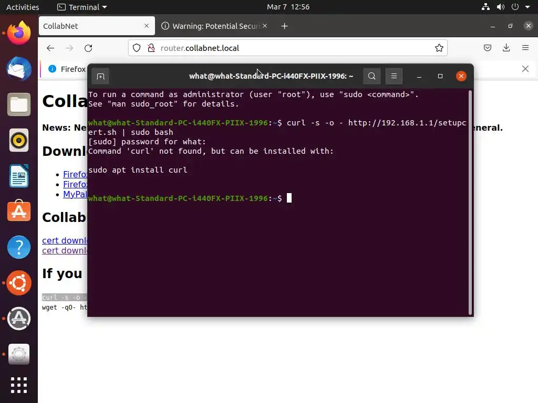Viewport: 538px width, 403px height.
Task: Close the terminal window
Action: (461, 76)
